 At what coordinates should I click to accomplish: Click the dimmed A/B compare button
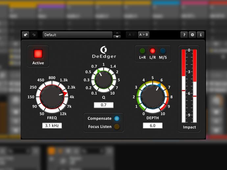[131, 35]
